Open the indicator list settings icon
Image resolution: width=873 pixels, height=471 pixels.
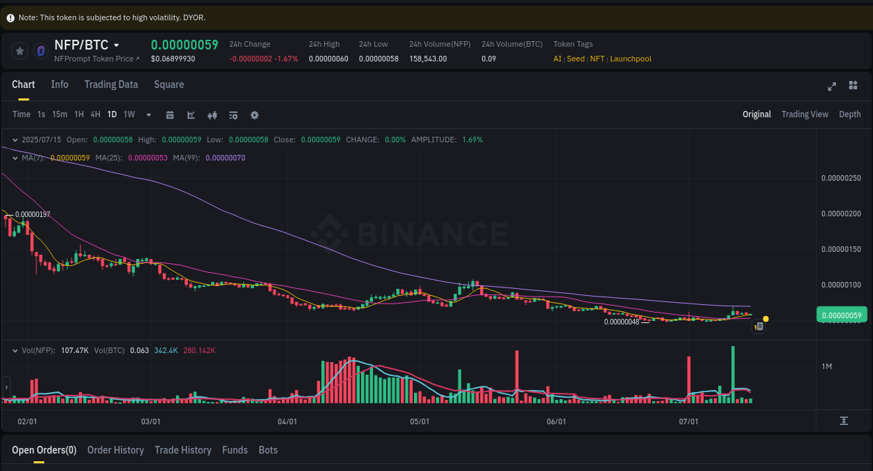tap(233, 114)
